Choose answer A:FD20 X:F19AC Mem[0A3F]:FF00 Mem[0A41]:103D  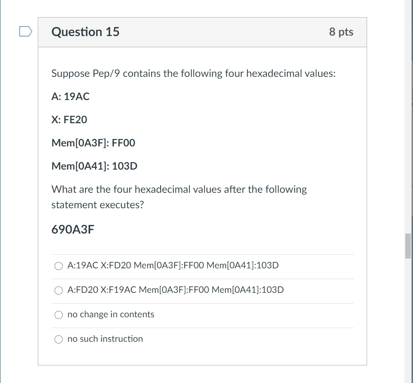[58, 290]
